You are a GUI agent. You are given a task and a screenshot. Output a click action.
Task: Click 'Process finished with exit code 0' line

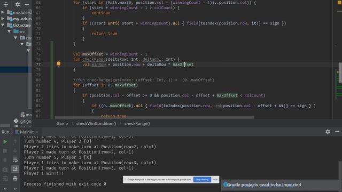(x=65, y=184)
